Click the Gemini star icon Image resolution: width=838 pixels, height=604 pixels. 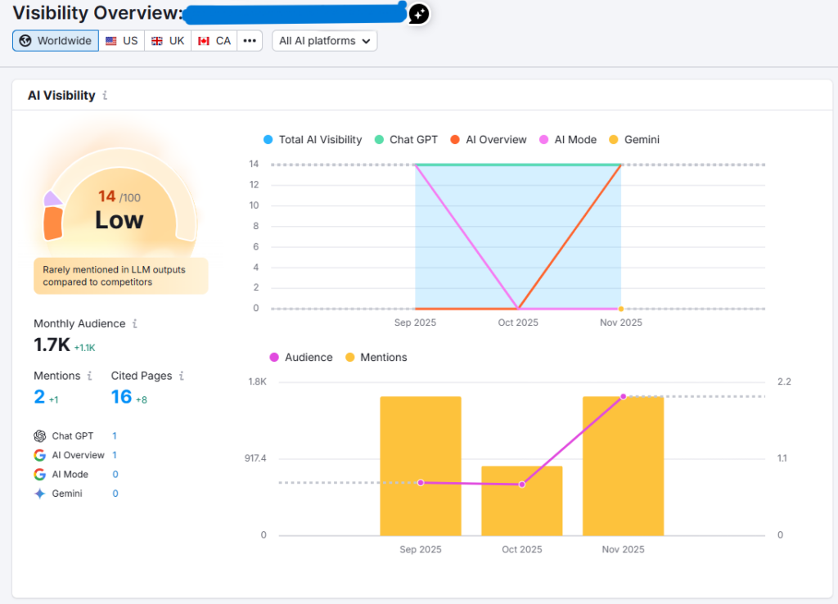point(39,494)
